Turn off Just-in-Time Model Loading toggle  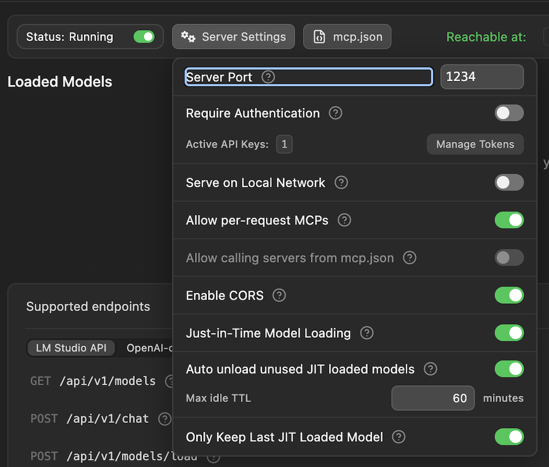tap(509, 333)
